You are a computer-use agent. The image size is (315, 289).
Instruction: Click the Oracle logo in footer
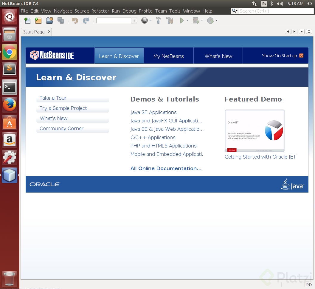[45, 184]
